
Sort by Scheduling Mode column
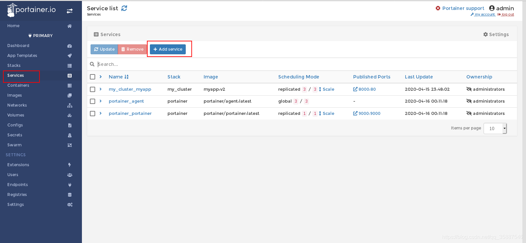(298, 77)
